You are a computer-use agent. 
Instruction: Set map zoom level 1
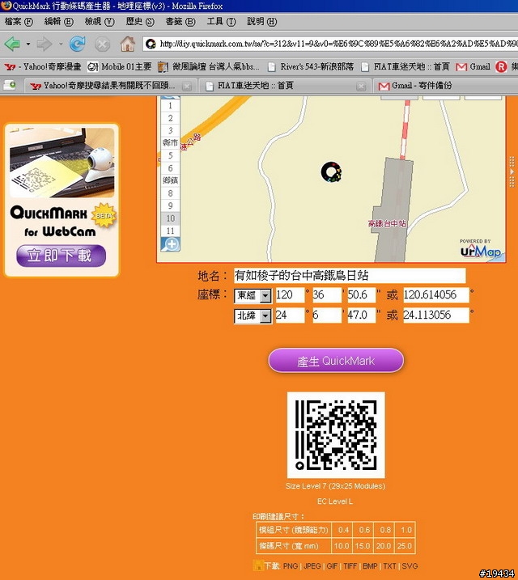(x=170, y=106)
